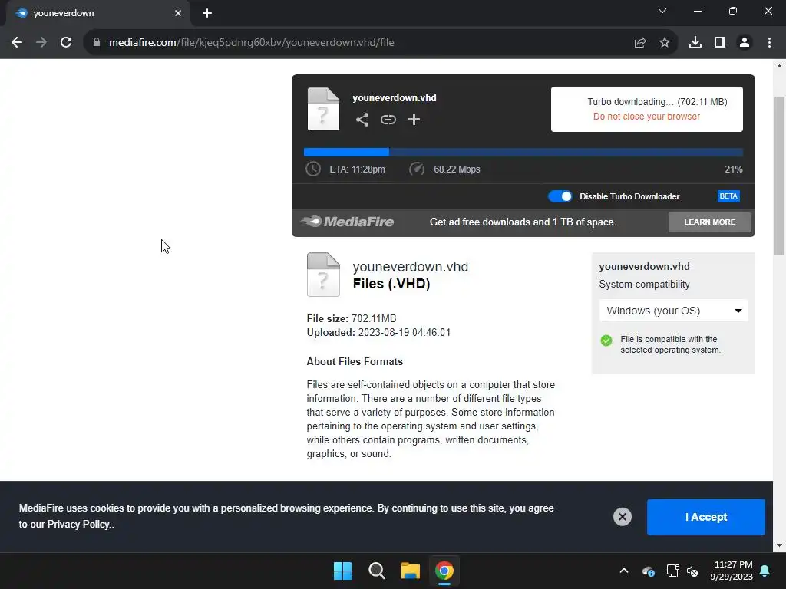Click the speedometer icon beside 68.22 Mbps

tap(417, 169)
